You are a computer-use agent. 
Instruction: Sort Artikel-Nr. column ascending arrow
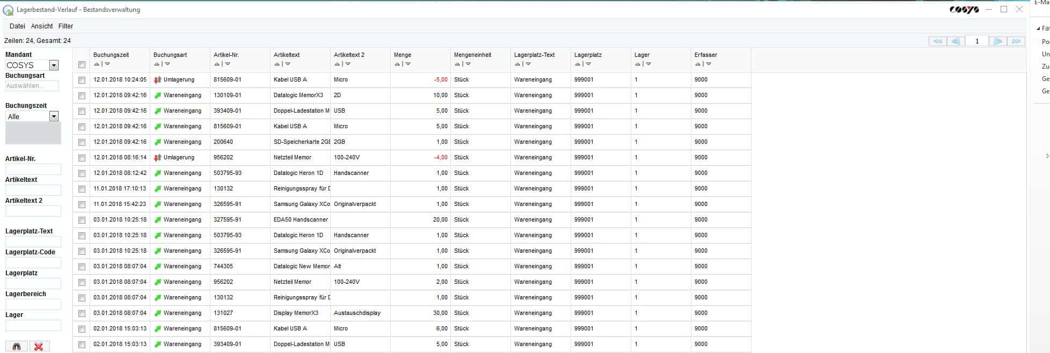tap(217, 64)
